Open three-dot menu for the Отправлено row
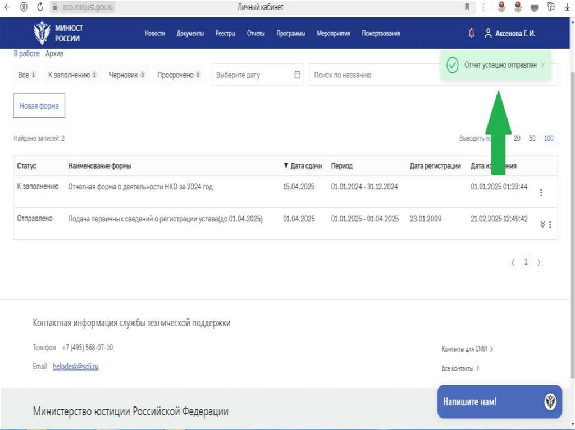575x430 pixels. (x=550, y=224)
